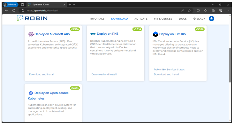Select MY LICENSES in navigation
234x125 pixels.
click(163, 19)
